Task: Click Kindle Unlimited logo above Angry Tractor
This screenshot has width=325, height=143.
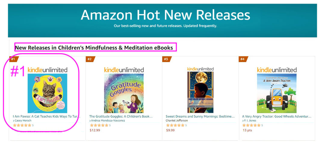Action: [277, 70]
